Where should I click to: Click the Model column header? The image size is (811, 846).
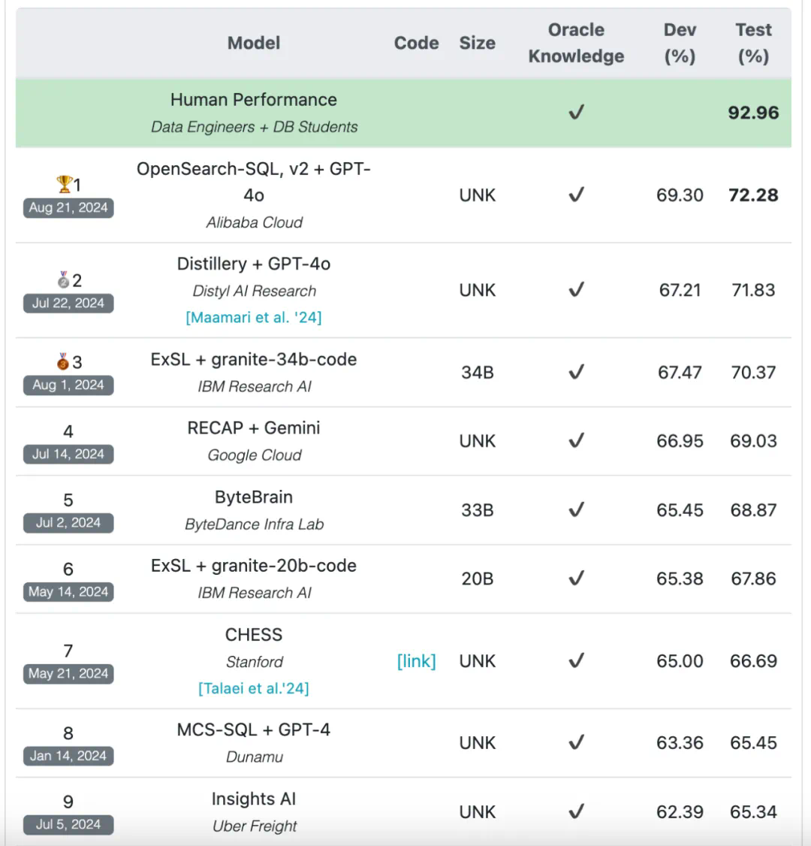point(254,43)
